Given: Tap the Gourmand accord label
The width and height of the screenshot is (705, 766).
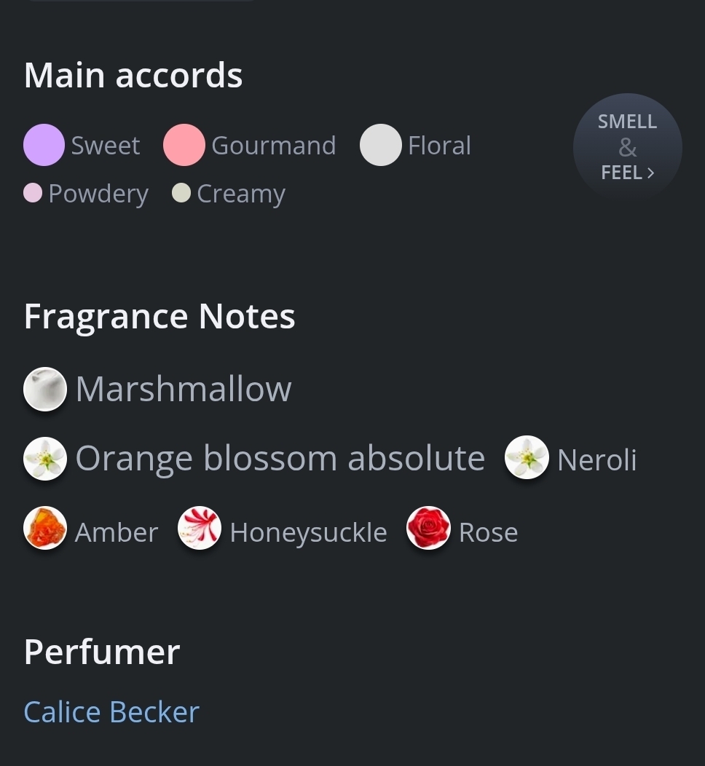Looking at the screenshot, I should click(274, 145).
